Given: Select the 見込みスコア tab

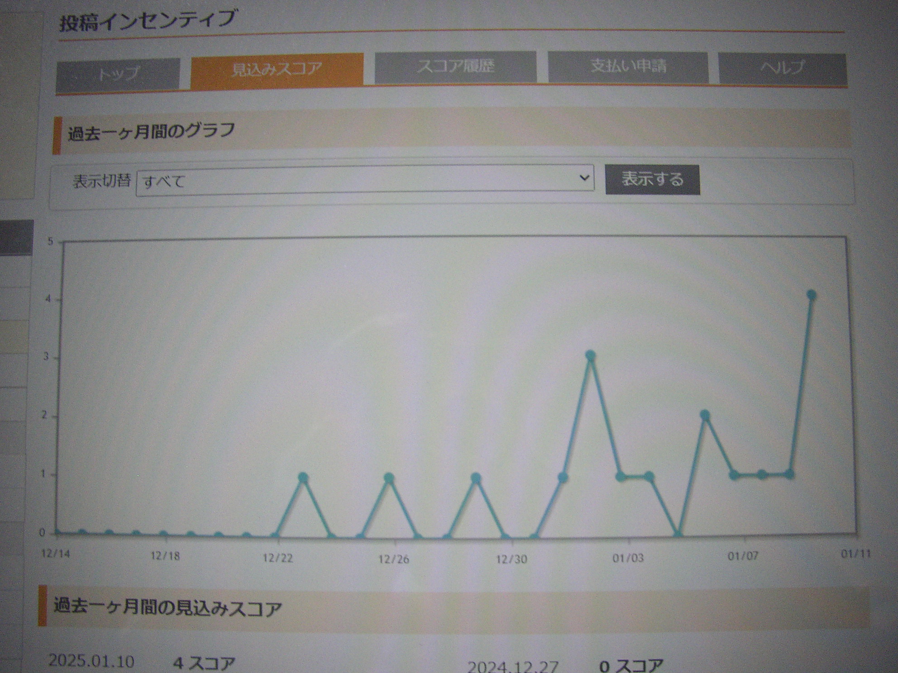Looking at the screenshot, I should pos(277,70).
